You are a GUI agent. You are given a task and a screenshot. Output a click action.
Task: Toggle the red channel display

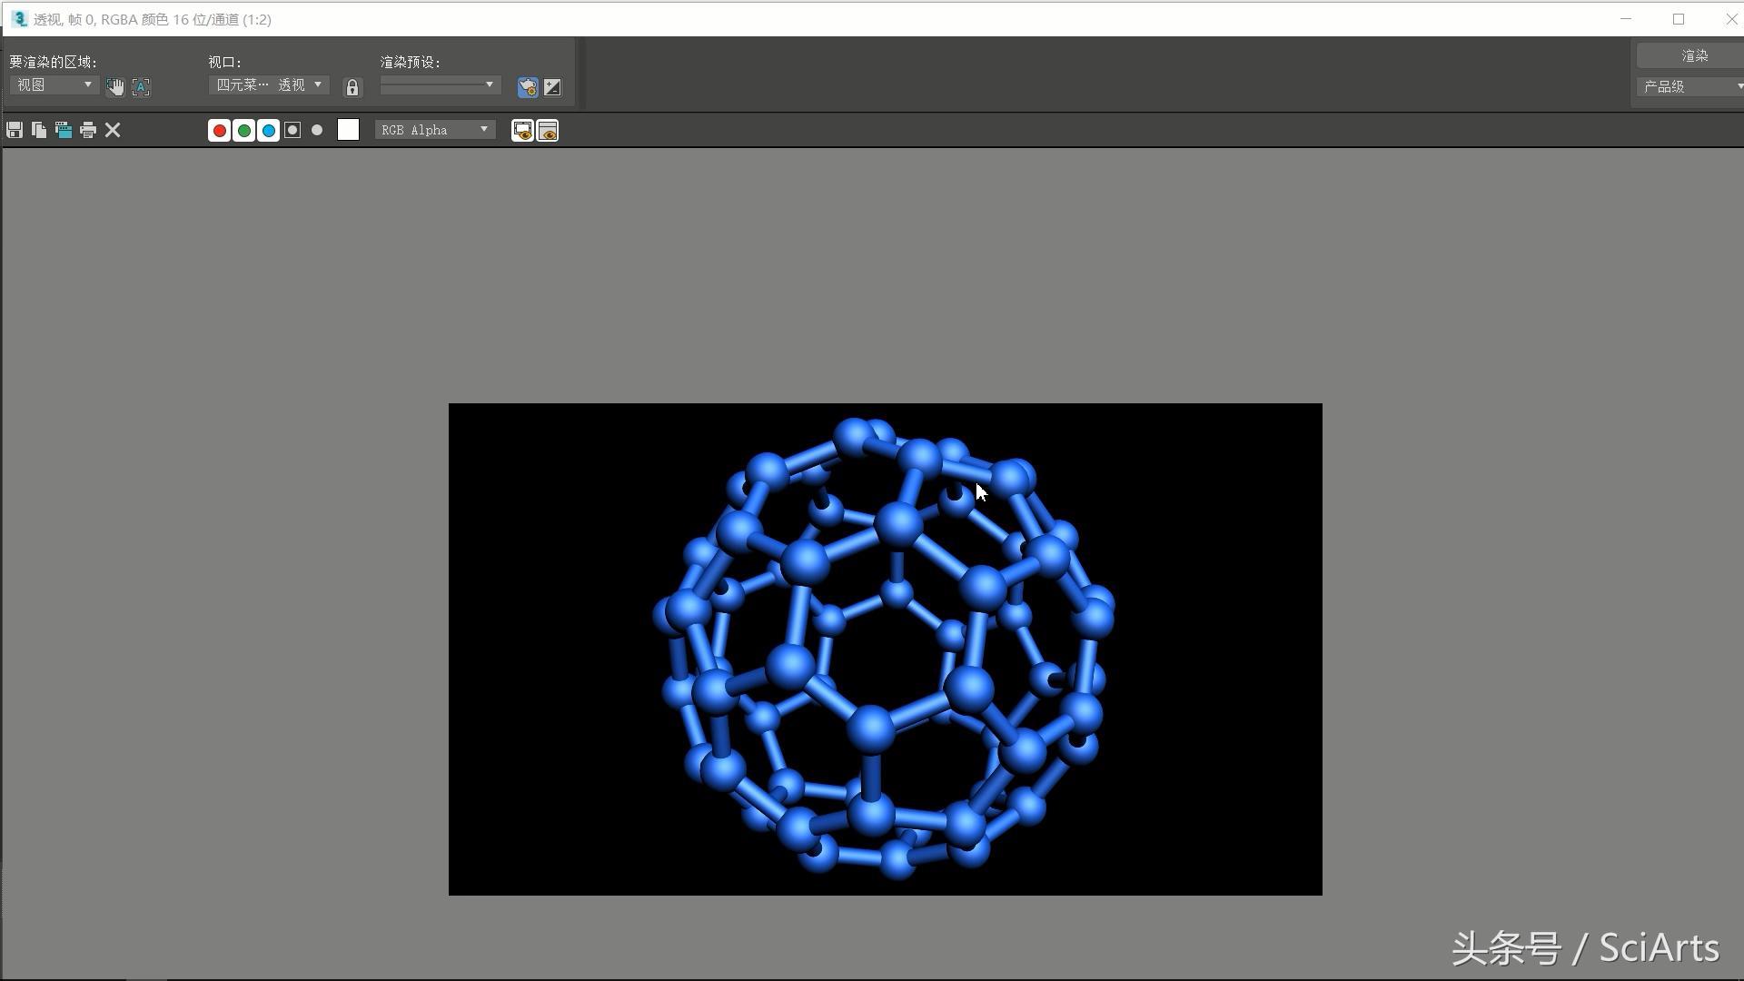pos(219,130)
